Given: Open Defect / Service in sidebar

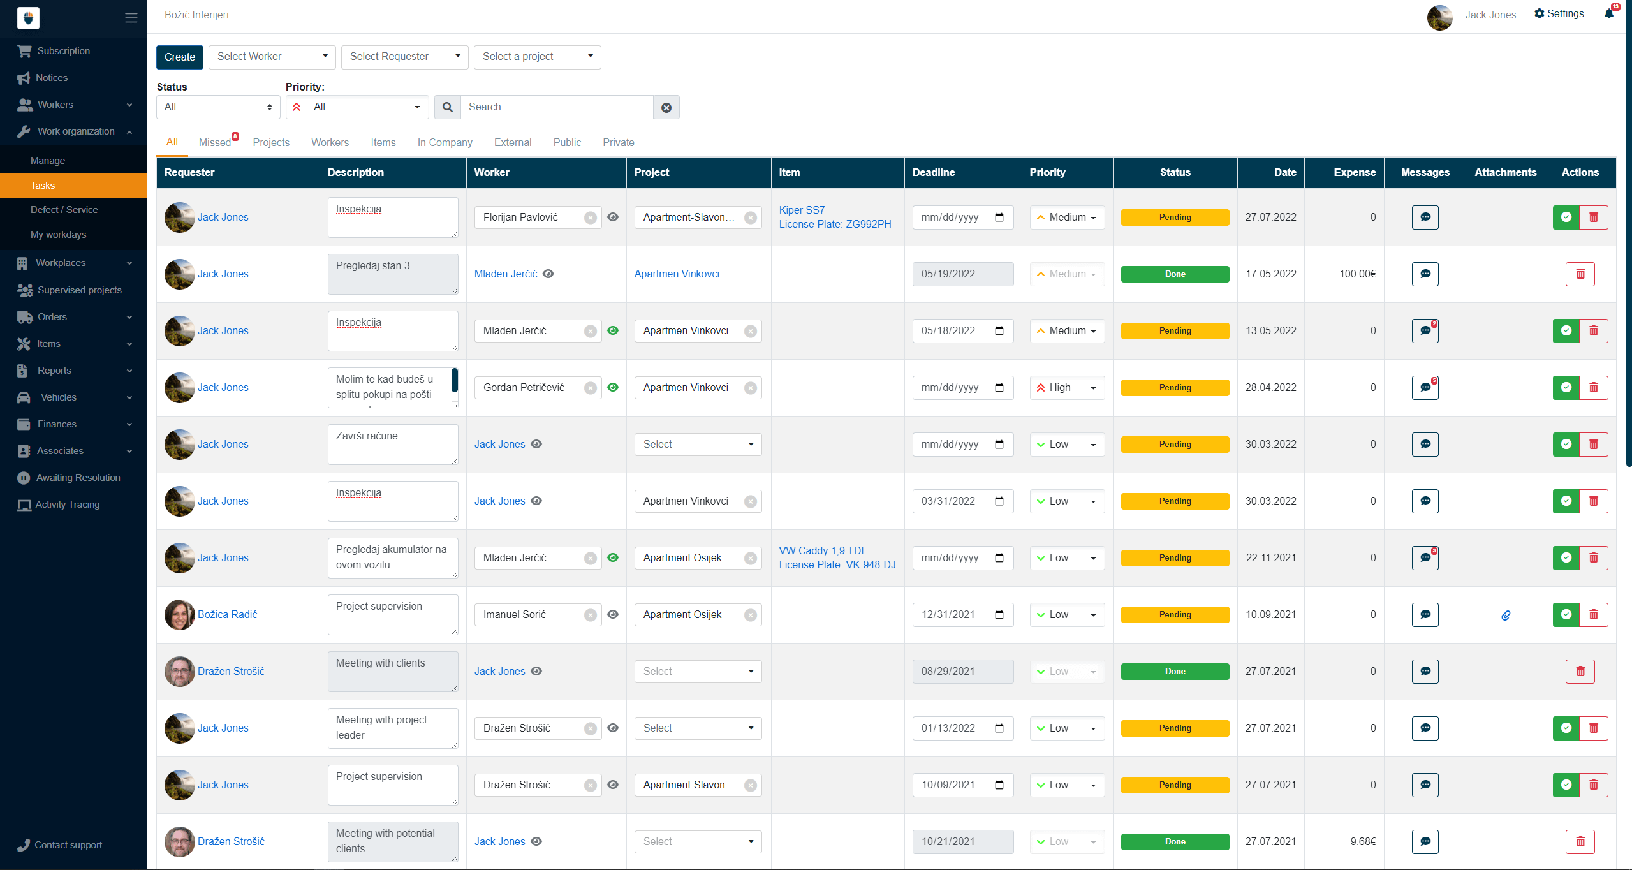Looking at the screenshot, I should coord(64,210).
